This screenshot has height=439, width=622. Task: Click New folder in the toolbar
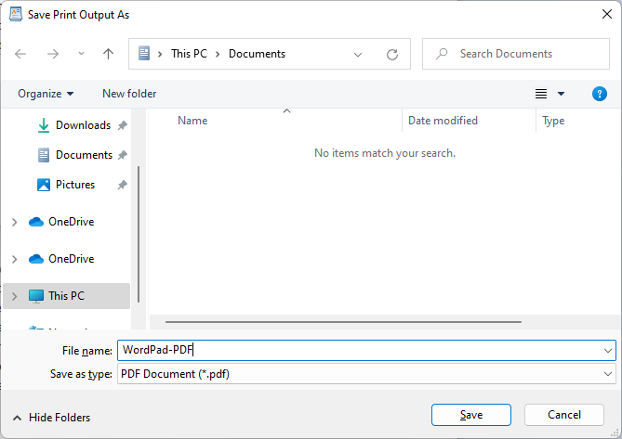pyautogui.click(x=129, y=94)
